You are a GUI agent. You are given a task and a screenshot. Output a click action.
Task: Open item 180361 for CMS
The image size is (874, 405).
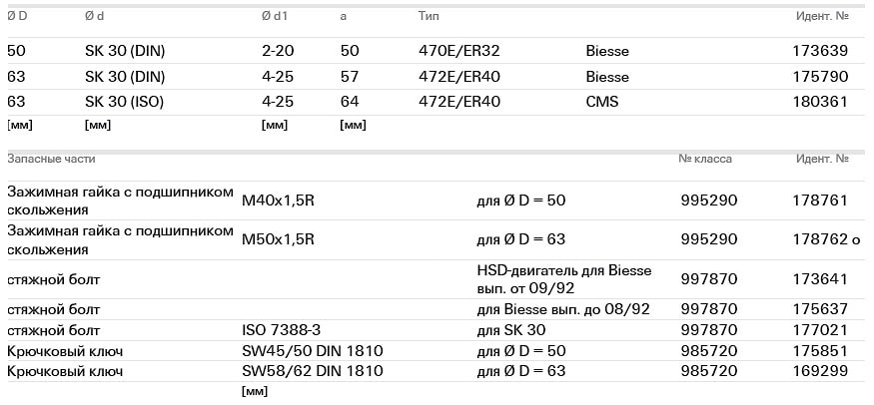[x=820, y=102]
